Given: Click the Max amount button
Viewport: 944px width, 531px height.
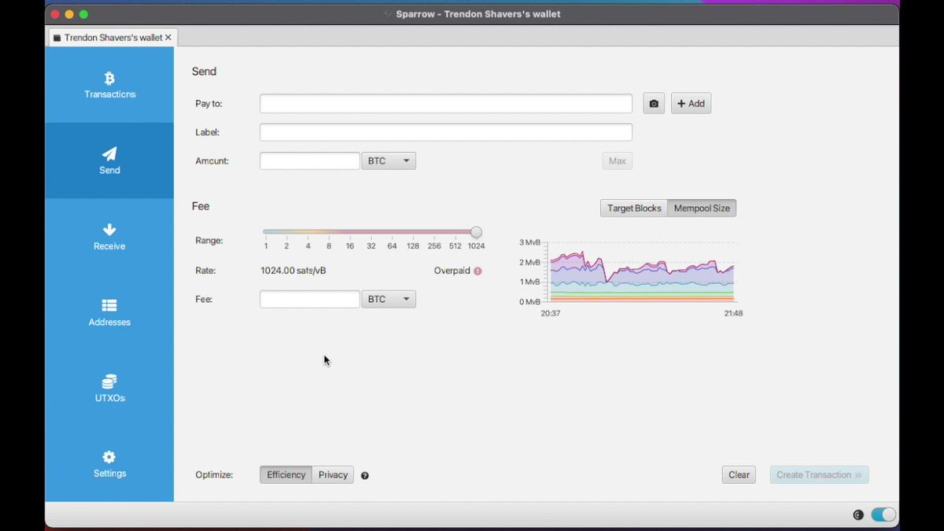Looking at the screenshot, I should pyautogui.click(x=618, y=161).
